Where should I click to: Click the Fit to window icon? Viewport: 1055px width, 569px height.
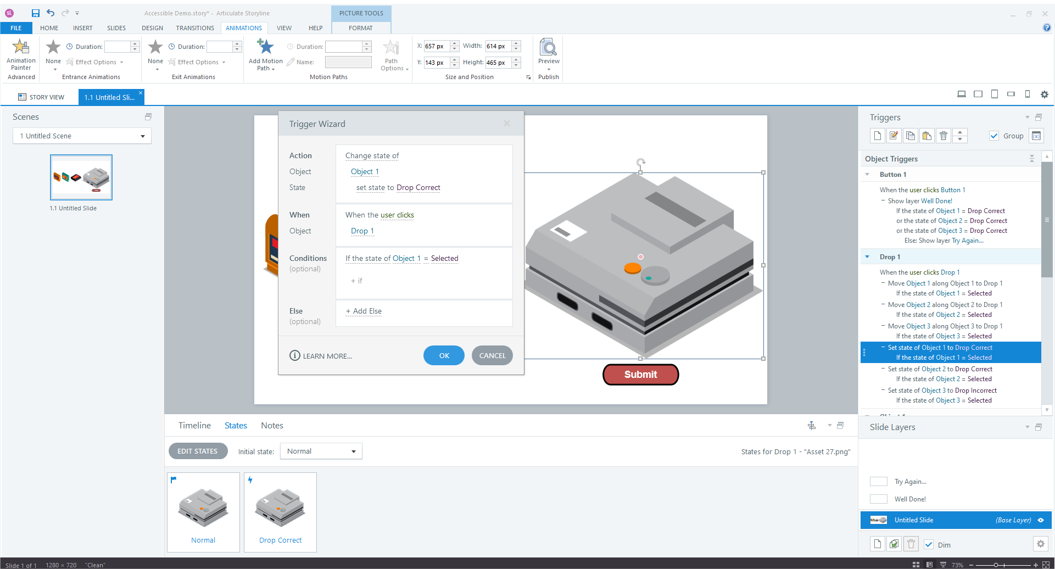tap(1046, 565)
